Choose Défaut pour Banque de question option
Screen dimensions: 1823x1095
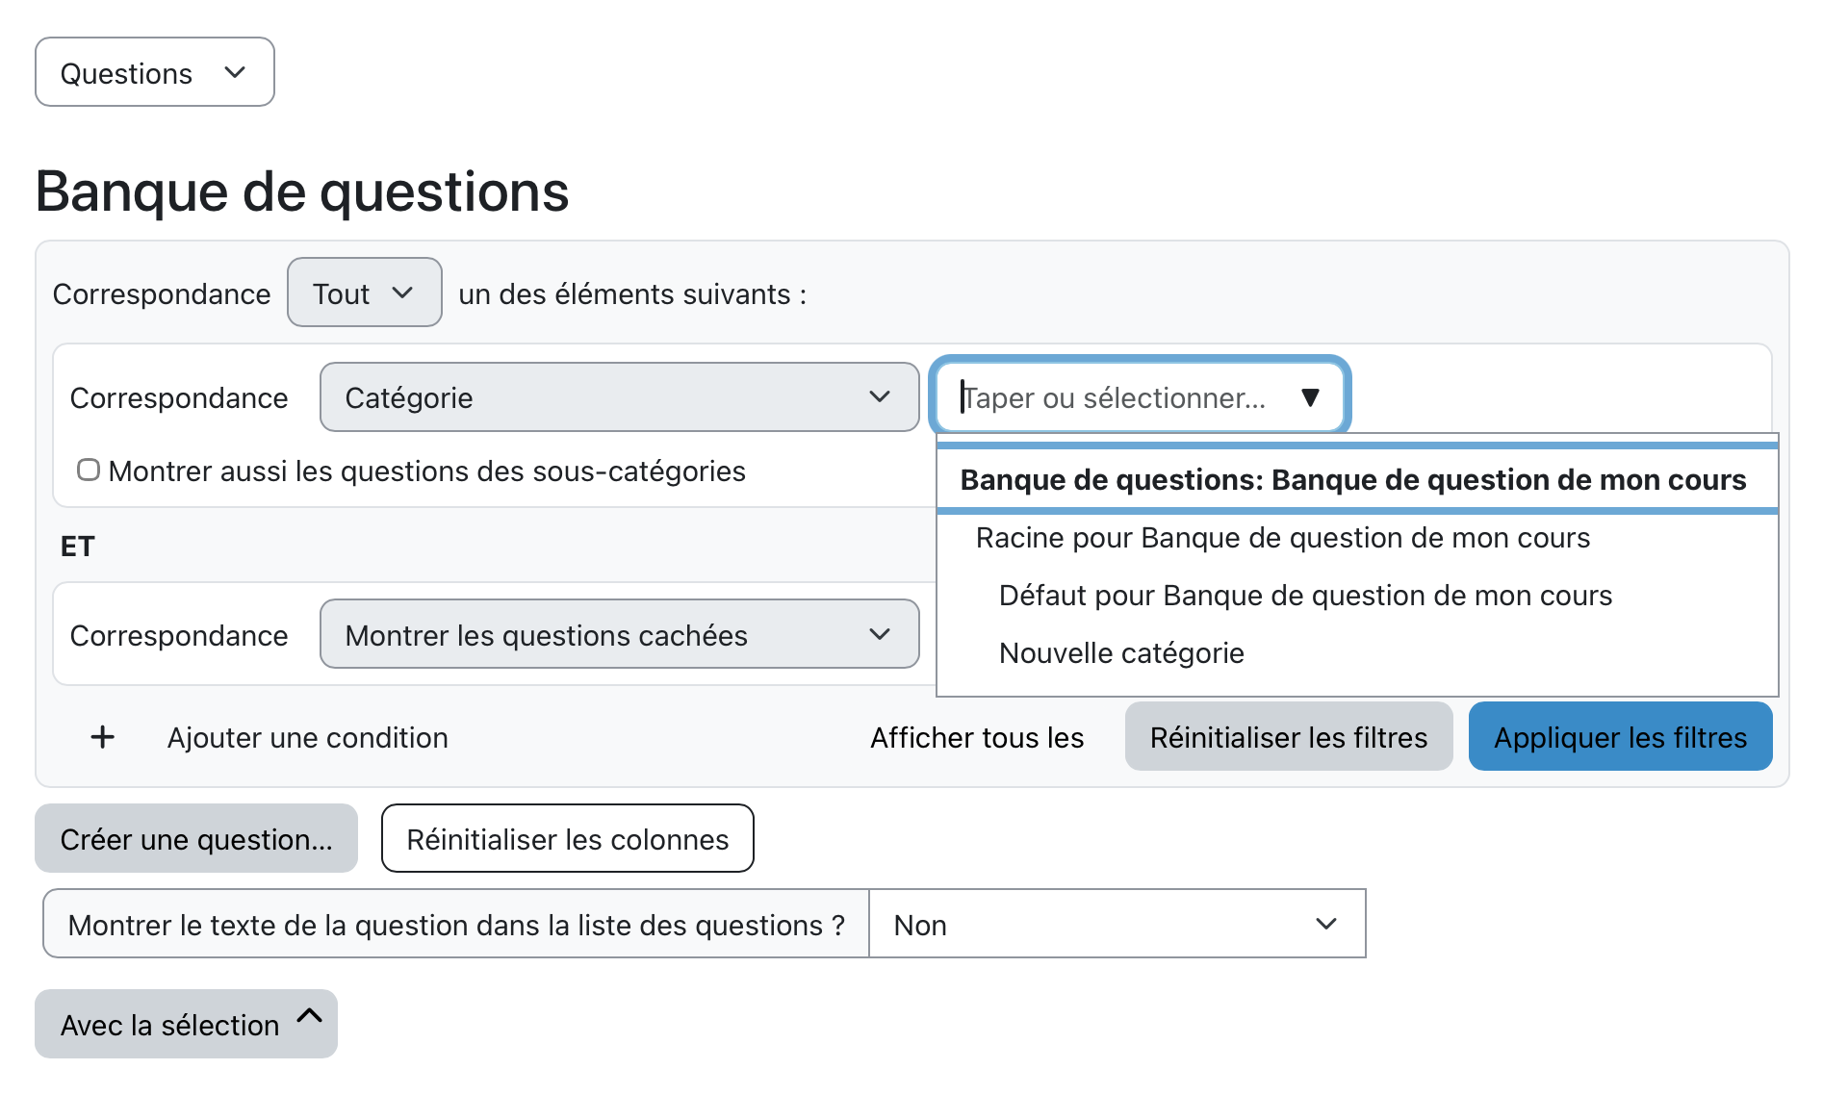[x=1305, y=596]
